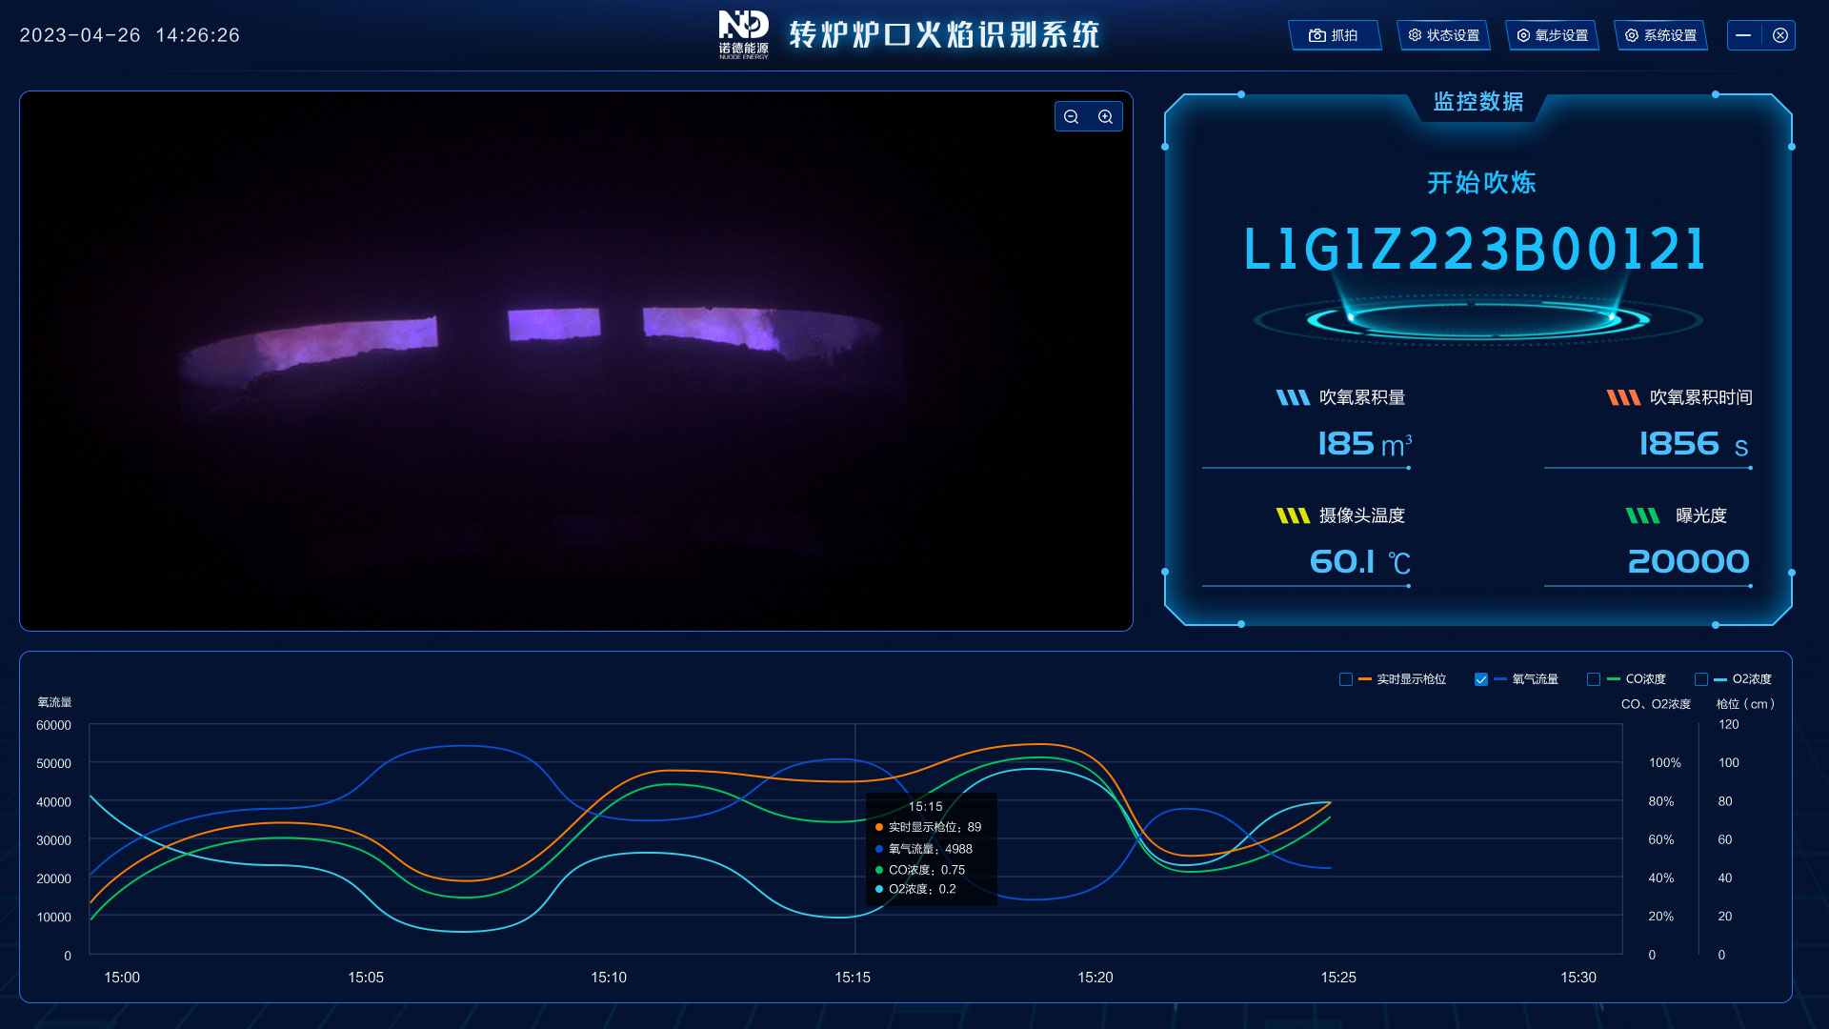1829x1029 pixels.
Task: Minimize the application with dash icon
Action: [1743, 35]
